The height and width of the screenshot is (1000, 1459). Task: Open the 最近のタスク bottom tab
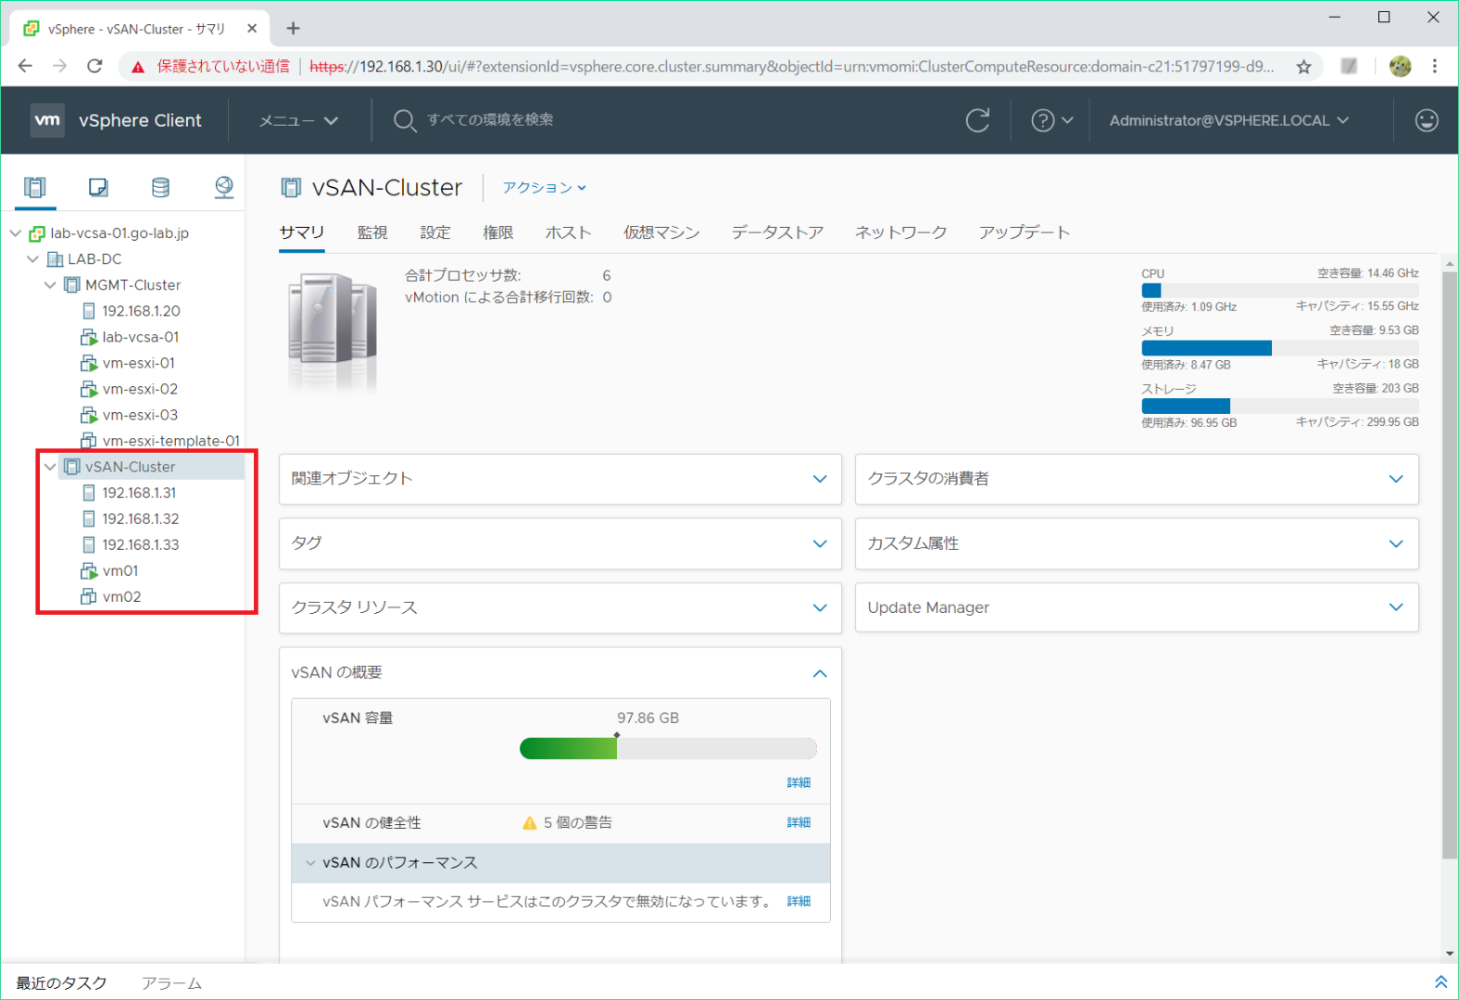(x=62, y=983)
